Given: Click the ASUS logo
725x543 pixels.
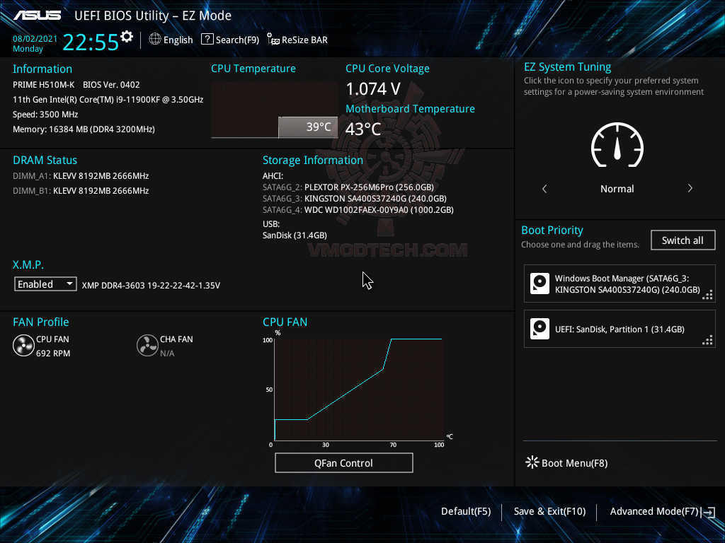Looking at the screenshot, I should click(x=38, y=16).
